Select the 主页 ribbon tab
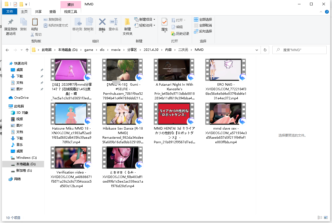The image size is (332, 223). (24, 12)
